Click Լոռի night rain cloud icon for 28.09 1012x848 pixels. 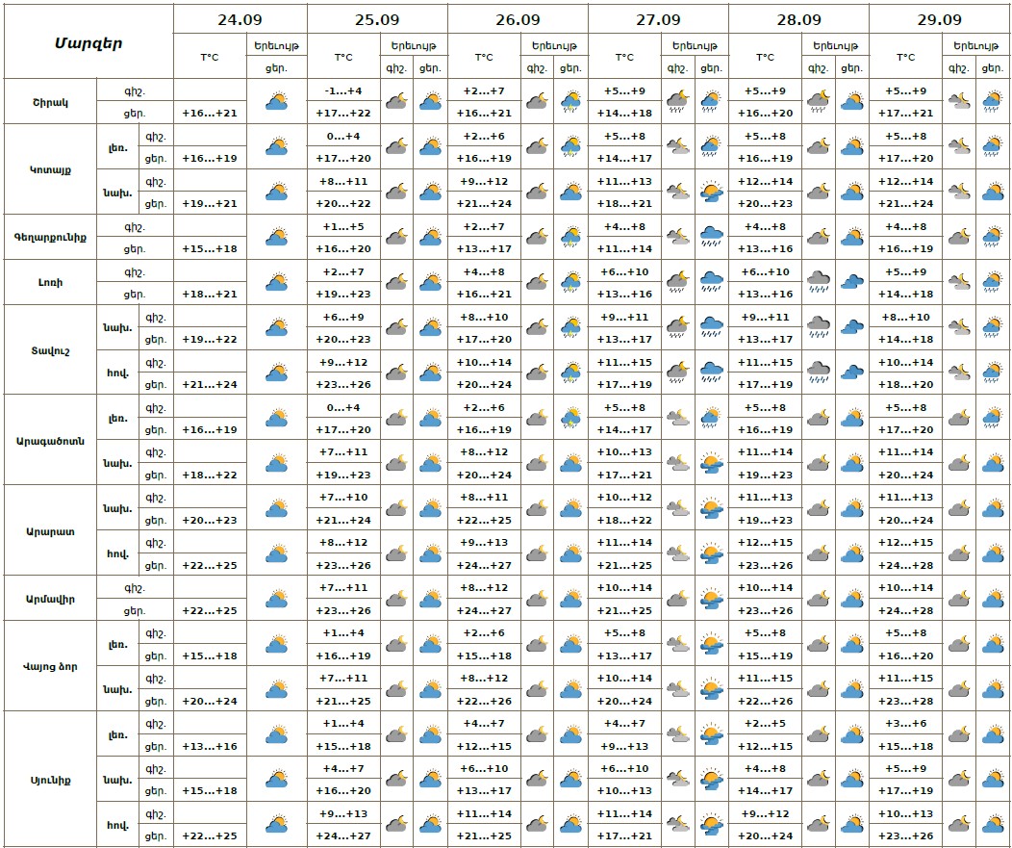pos(819,281)
